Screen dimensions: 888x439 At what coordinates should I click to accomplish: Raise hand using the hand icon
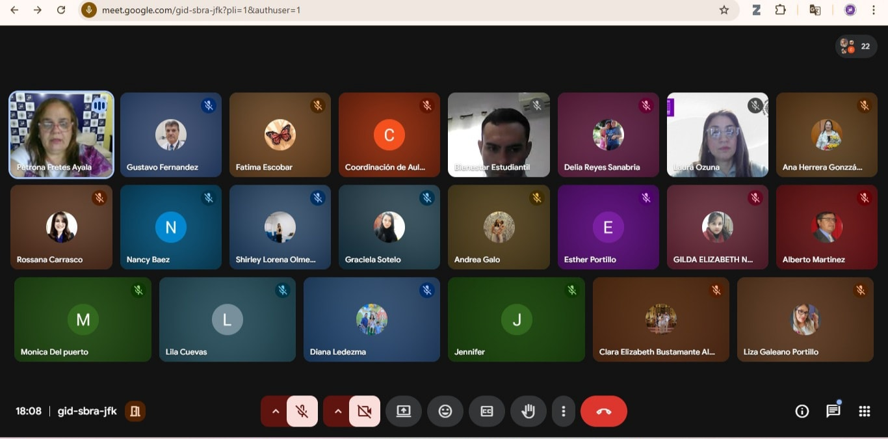(528, 411)
